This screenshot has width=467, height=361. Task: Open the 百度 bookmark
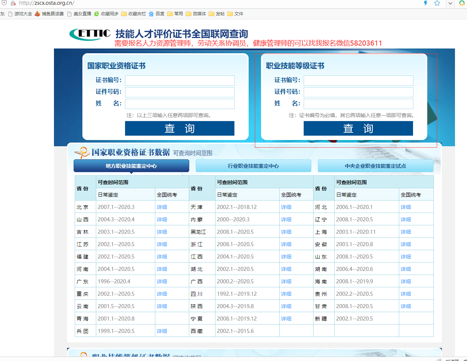(x=157, y=14)
